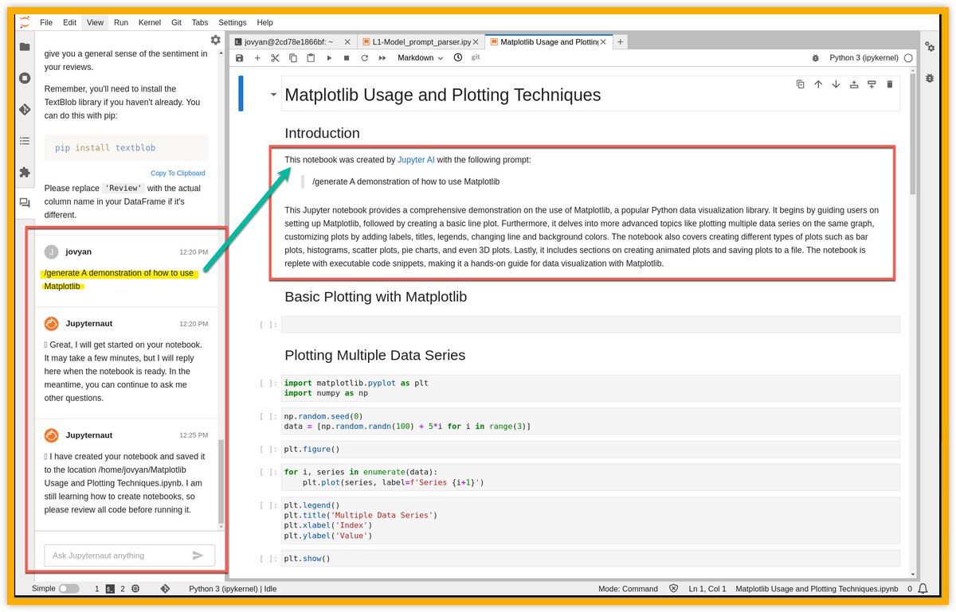The image size is (956, 612).
Task: Open the Table of Contents sidebar icon
Action: [25, 141]
